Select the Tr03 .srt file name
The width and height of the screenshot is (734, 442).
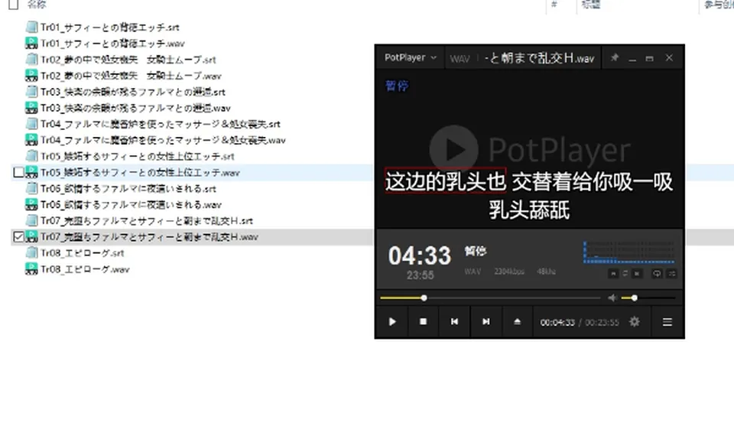(133, 92)
